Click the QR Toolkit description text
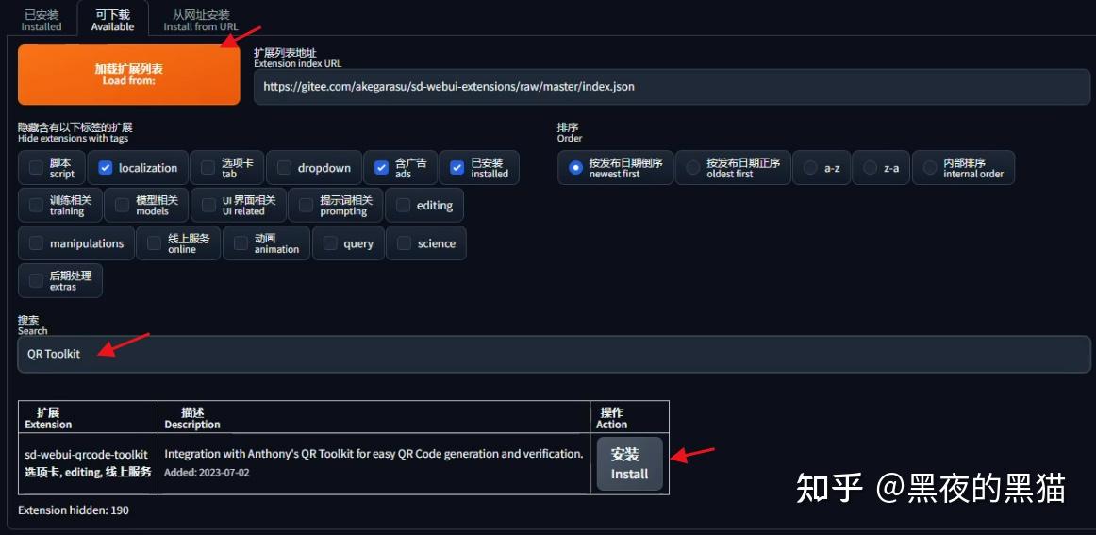This screenshot has height=535, width=1096. pyautogui.click(x=374, y=454)
